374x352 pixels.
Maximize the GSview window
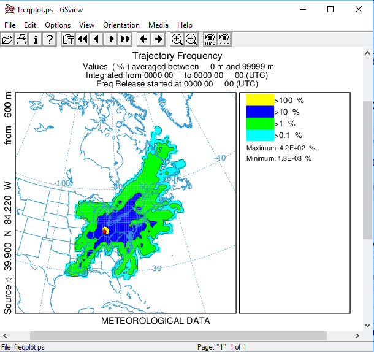(330, 9)
